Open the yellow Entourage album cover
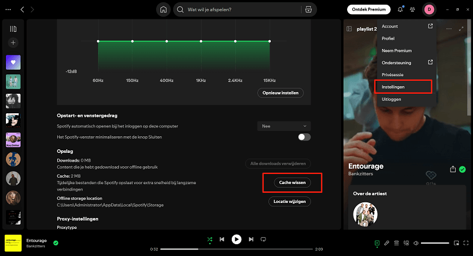473x256 pixels. (x=13, y=243)
